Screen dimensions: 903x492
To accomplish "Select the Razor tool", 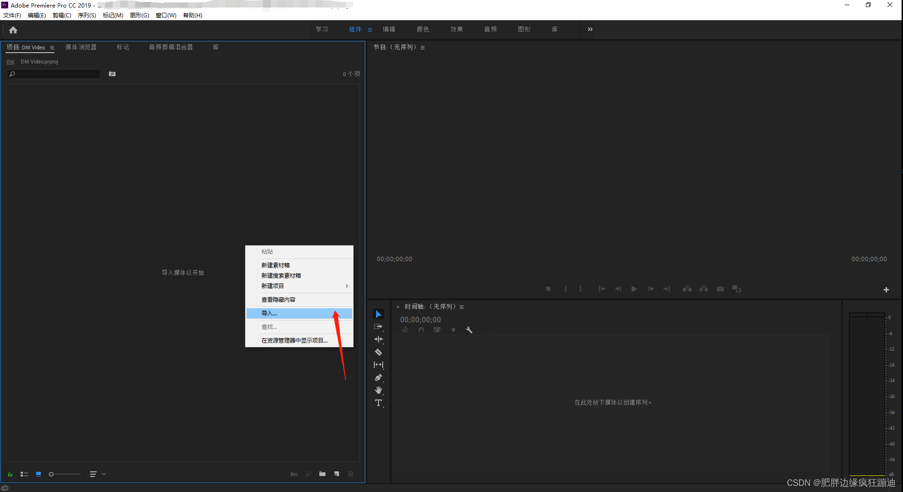I will tap(378, 352).
